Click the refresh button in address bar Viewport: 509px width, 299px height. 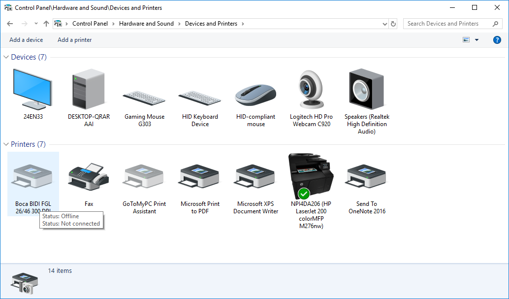[x=393, y=24]
